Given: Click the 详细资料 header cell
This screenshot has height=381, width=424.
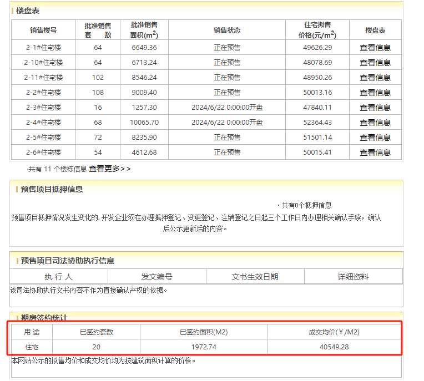Looking at the screenshot, I should 353,277.
